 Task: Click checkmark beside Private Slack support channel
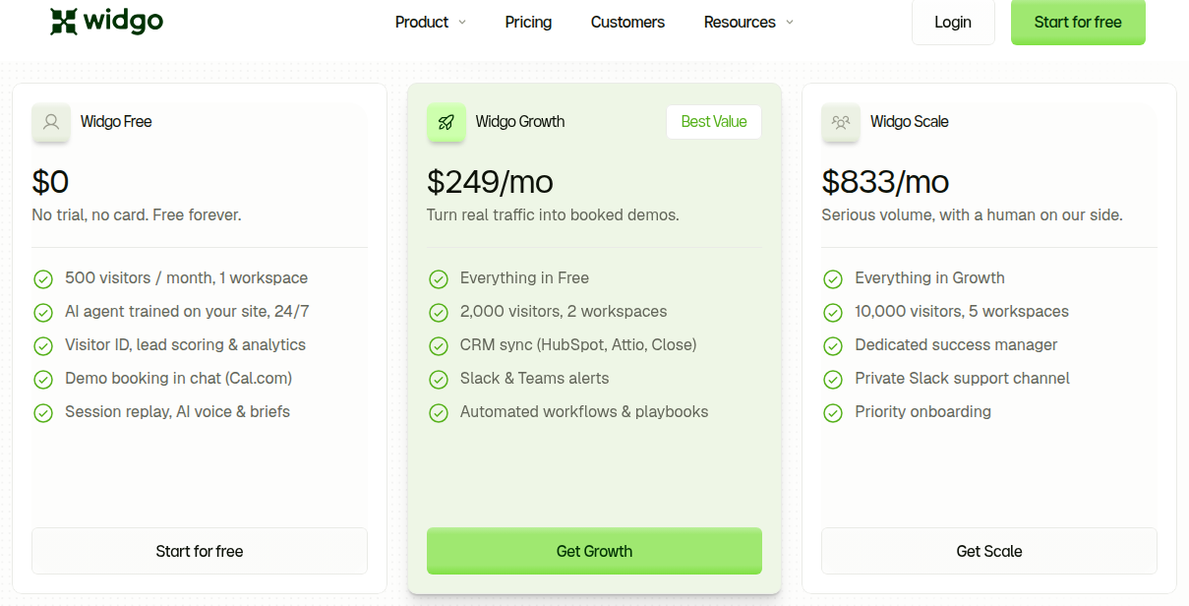[x=833, y=380]
